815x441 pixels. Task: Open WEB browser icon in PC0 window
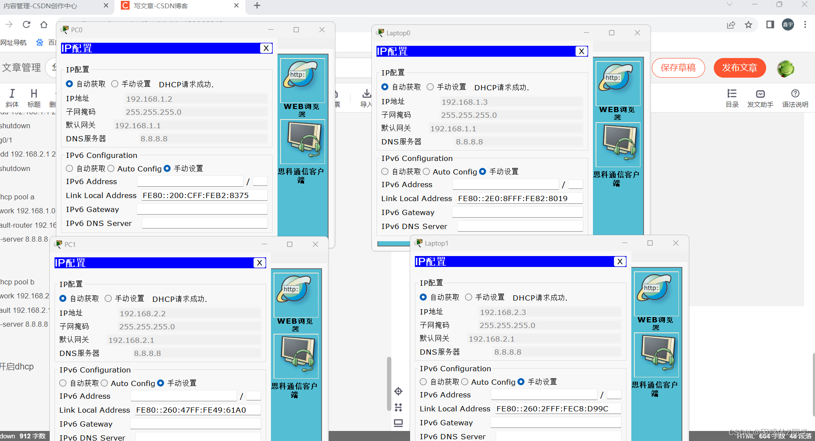tap(302, 81)
